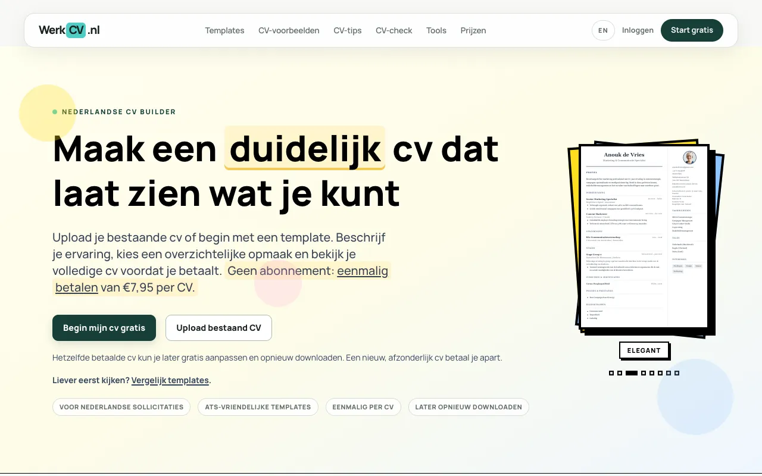Viewport: 762px width, 476px height.
Task: View Prijzen in the navigation bar
Action: click(473, 30)
